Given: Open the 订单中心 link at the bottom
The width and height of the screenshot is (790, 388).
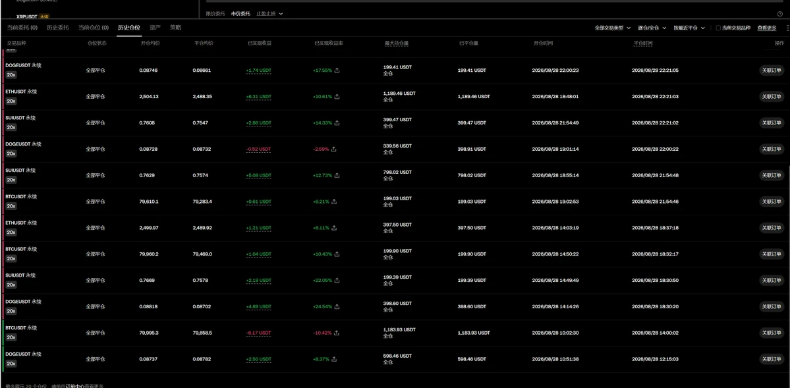Looking at the screenshot, I should [x=76, y=386].
